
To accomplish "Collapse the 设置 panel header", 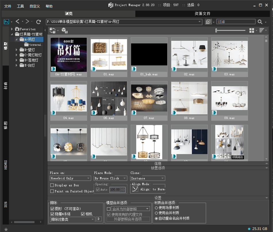I will click(158, 198).
